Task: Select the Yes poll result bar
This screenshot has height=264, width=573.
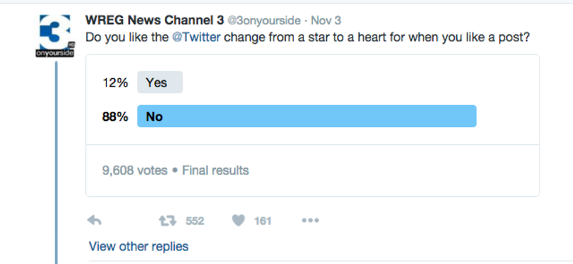Action: (x=160, y=83)
